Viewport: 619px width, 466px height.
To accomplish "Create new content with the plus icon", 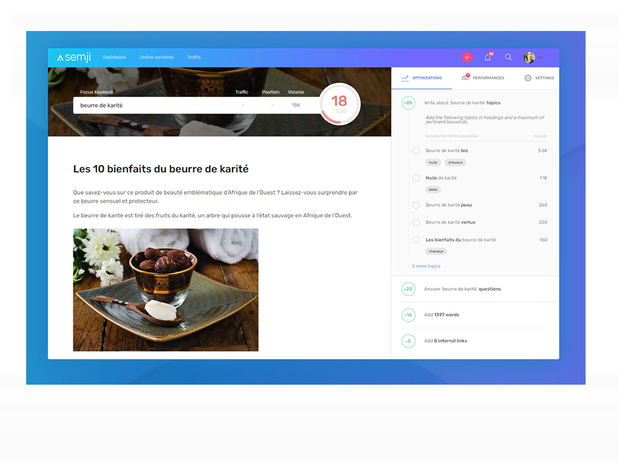I will (467, 57).
